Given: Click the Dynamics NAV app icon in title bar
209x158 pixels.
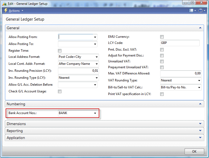Looking at the screenshot, I should 4,4.
